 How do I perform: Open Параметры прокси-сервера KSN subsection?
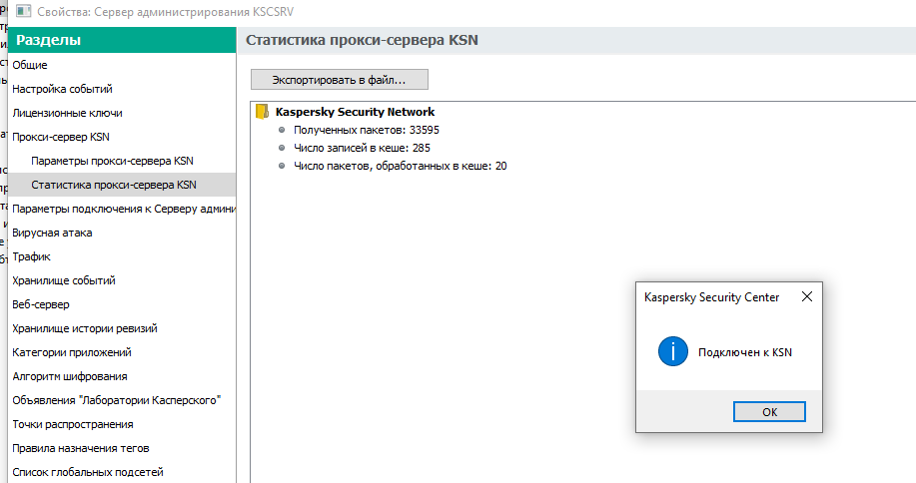click(x=122, y=161)
